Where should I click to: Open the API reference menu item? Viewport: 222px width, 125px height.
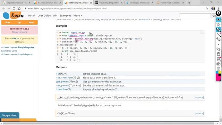[55, 16]
